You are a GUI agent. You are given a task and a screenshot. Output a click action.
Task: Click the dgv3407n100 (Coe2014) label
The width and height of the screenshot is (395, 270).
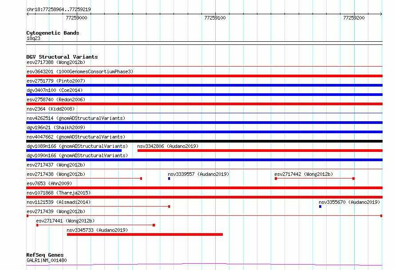[55, 90]
